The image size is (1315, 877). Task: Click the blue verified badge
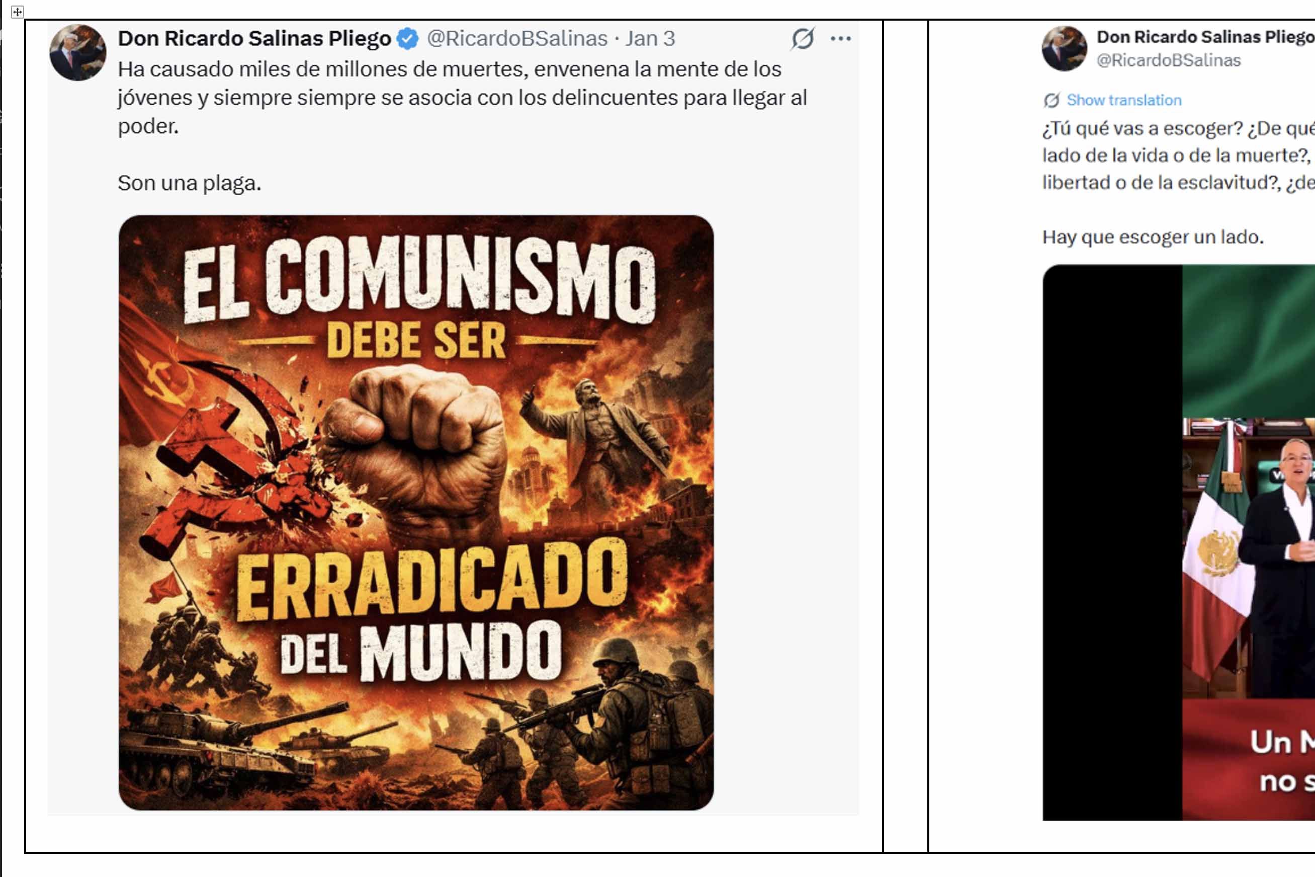(407, 39)
